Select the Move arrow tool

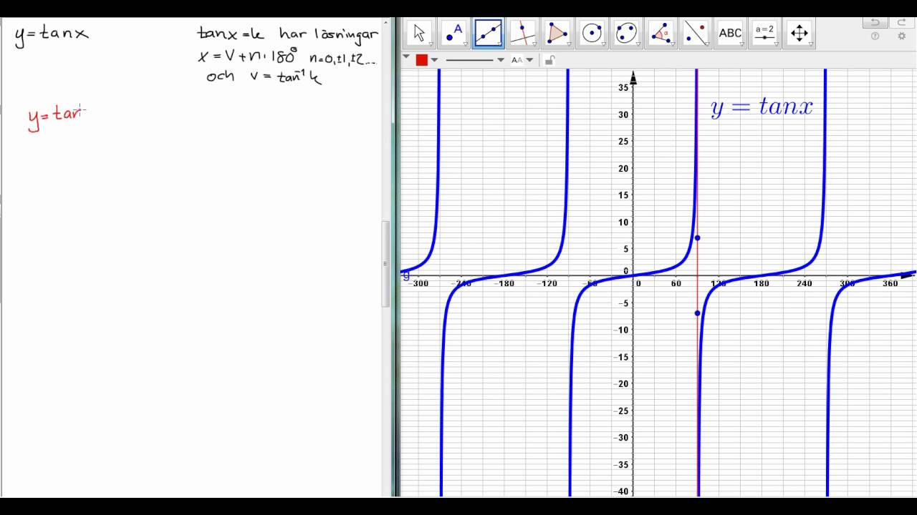(420, 33)
